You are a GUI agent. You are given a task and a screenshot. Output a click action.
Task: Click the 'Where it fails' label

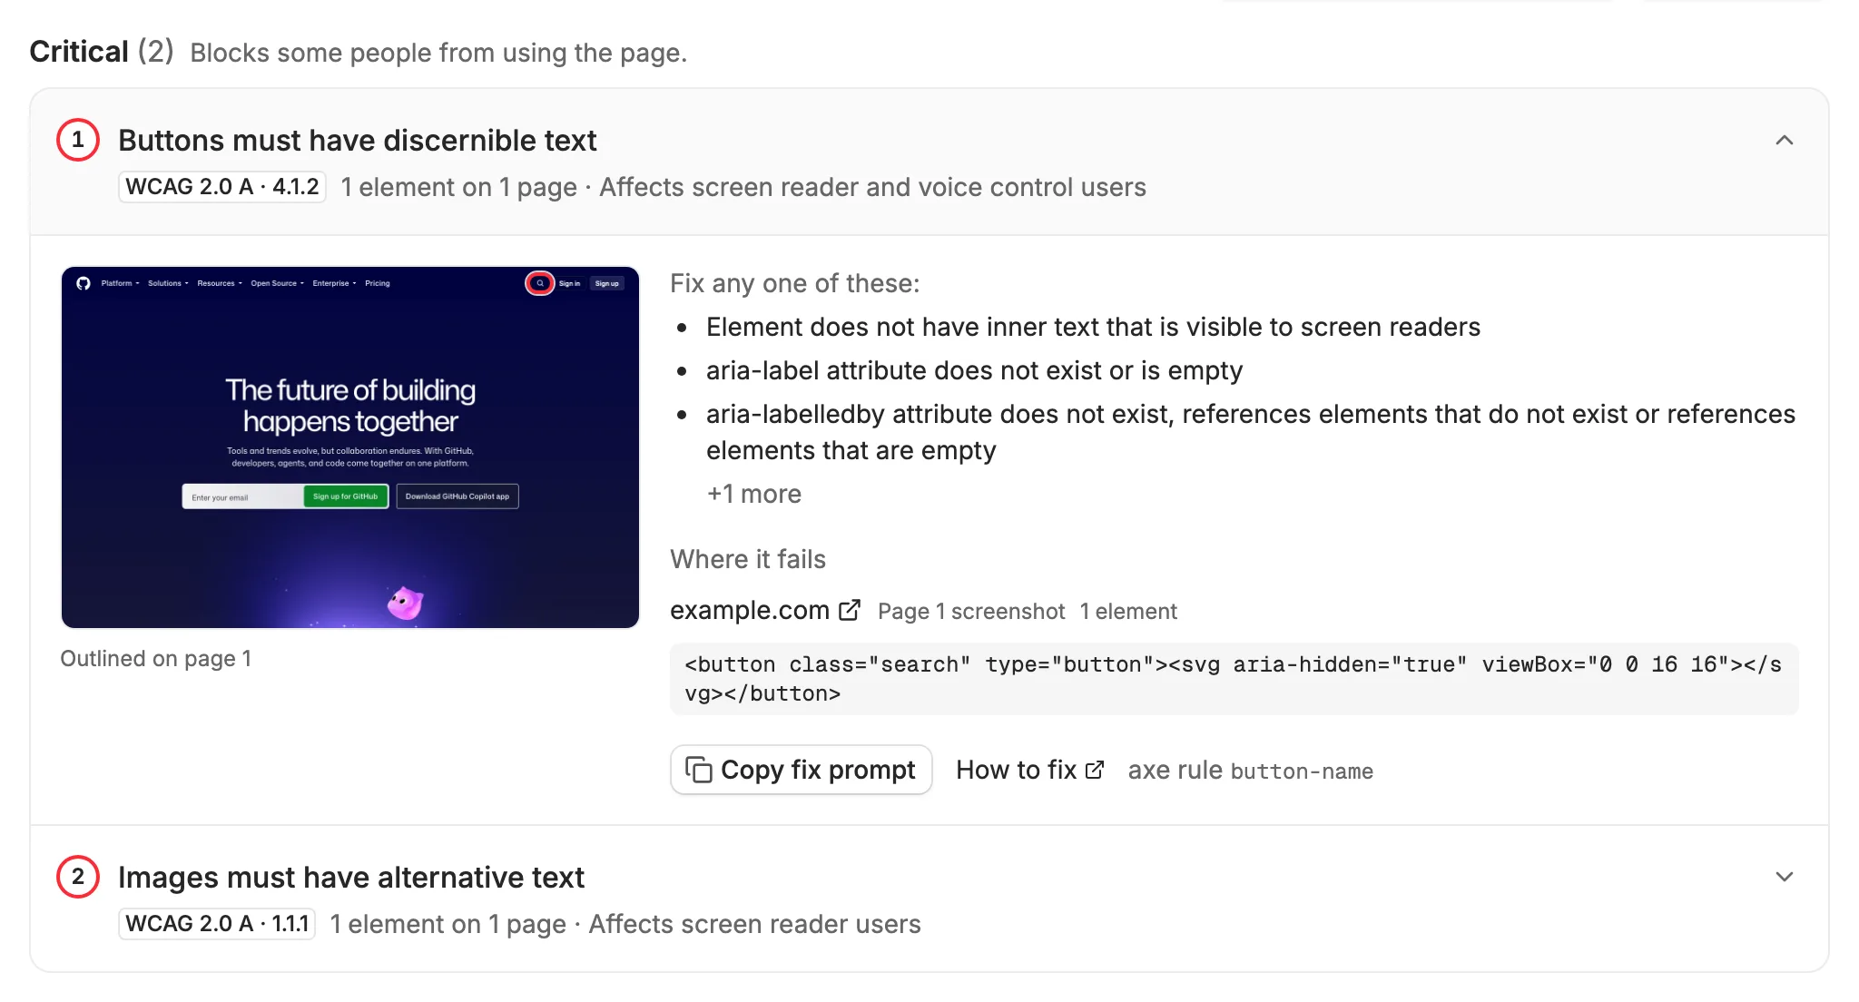[748, 559]
